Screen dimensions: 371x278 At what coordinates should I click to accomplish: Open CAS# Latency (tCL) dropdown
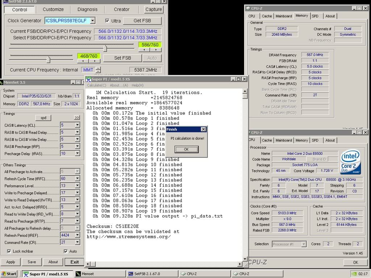pyautogui.click(x=78, y=125)
